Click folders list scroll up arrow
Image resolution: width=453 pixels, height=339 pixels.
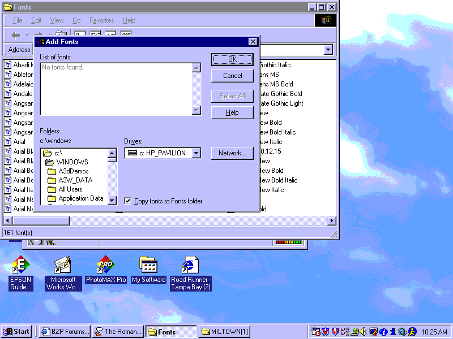tap(112, 153)
